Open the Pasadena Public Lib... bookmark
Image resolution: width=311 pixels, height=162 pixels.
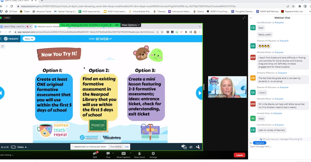[293, 11]
